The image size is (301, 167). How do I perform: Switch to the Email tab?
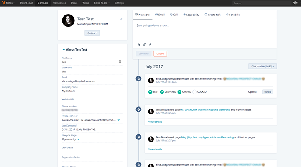[160, 15]
